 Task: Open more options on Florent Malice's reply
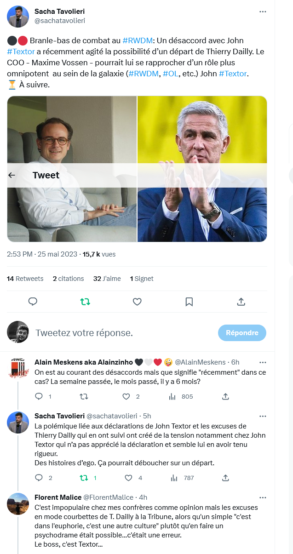click(x=263, y=497)
